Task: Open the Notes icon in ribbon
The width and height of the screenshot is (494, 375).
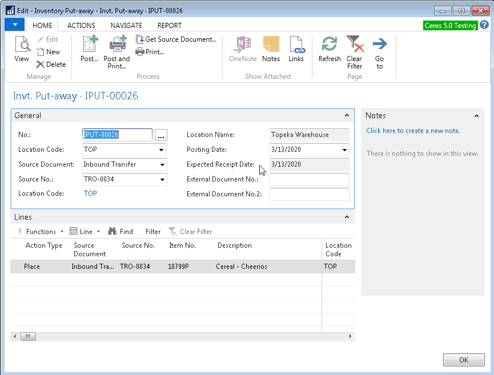Action: pos(271,49)
